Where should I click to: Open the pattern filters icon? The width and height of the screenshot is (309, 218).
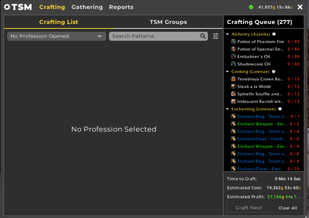coord(216,36)
